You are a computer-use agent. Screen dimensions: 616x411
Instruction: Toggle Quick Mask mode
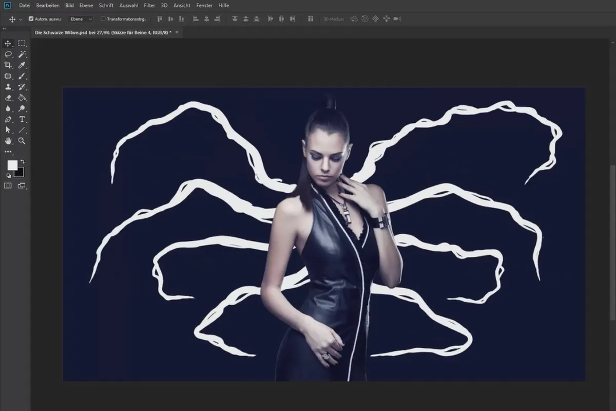tap(8, 185)
